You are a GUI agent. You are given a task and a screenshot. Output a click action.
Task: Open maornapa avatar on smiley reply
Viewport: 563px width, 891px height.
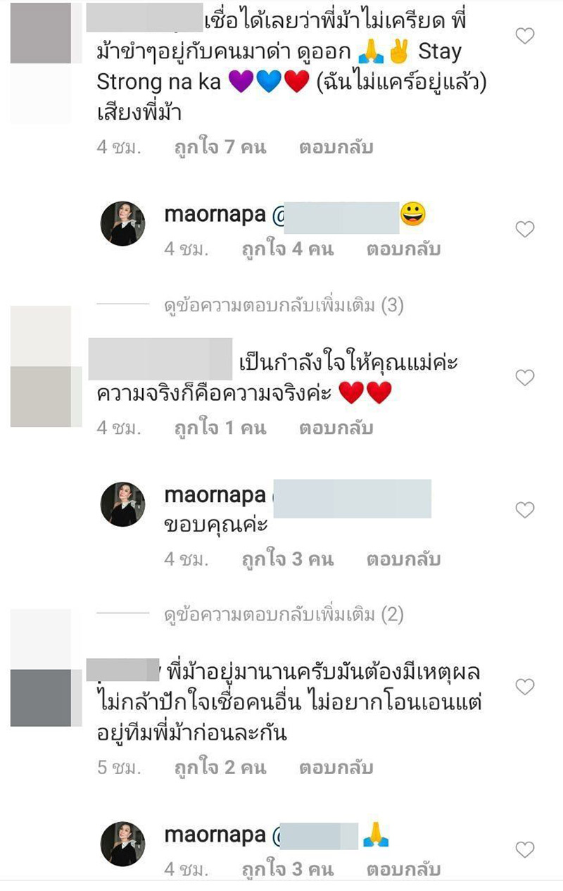click(123, 223)
